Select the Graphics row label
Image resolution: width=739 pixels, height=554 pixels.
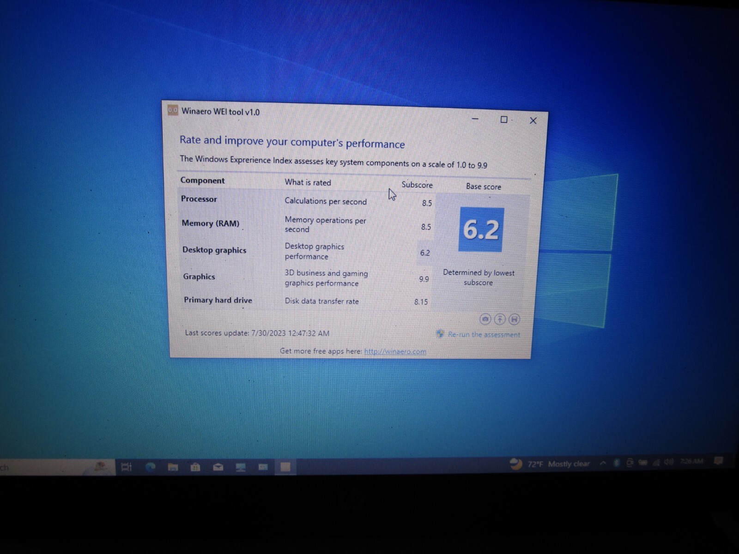coord(199,277)
